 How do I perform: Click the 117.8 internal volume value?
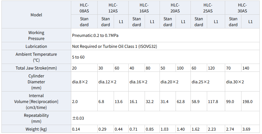pyautogui.click(x=213, y=102)
